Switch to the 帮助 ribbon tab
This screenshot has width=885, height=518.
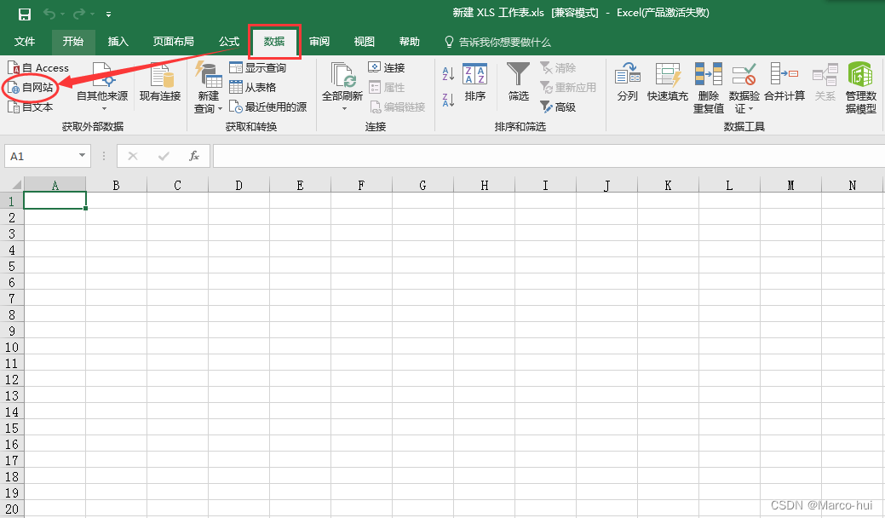pos(409,41)
